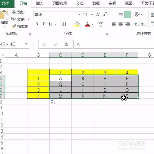This screenshot has width=154, height=154.
Task: Click the selection fill handle
Action: [138, 98]
